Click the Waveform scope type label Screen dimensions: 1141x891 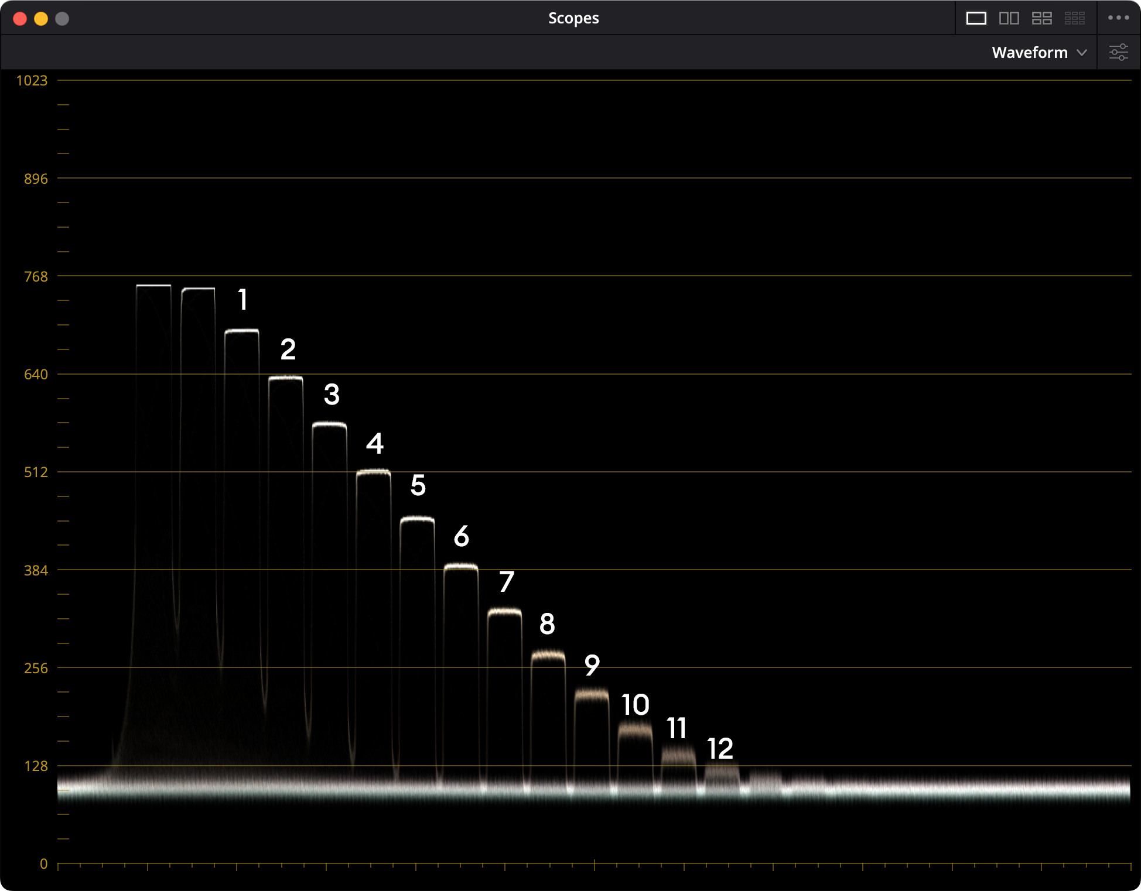pos(1029,53)
